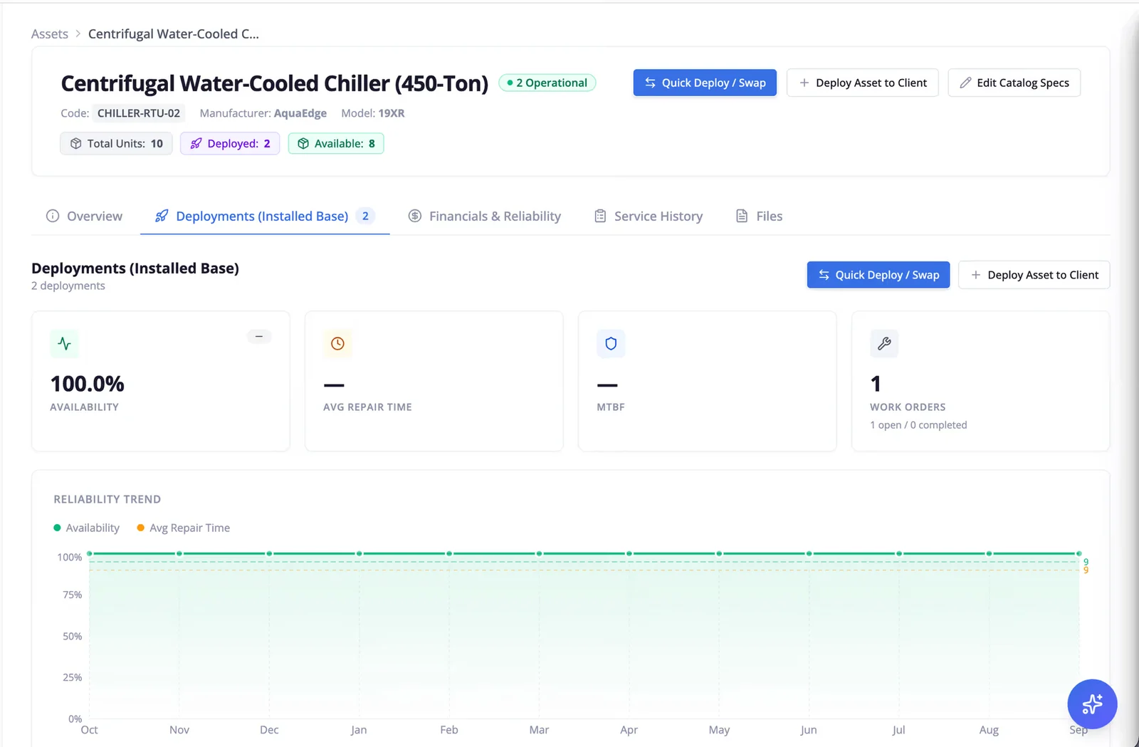The height and width of the screenshot is (747, 1139).
Task: Click the 100.0% availability value
Action: 88,384
